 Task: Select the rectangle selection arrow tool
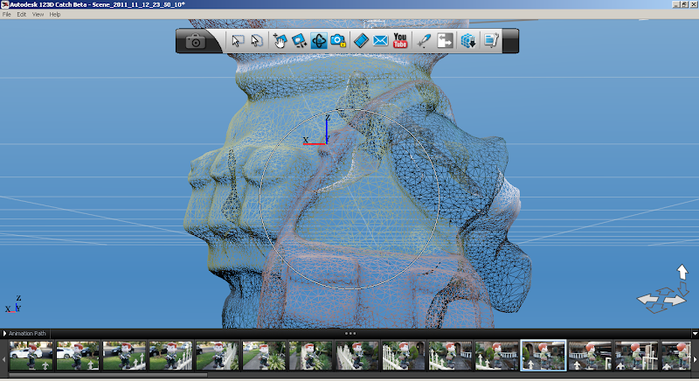(x=237, y=41)
